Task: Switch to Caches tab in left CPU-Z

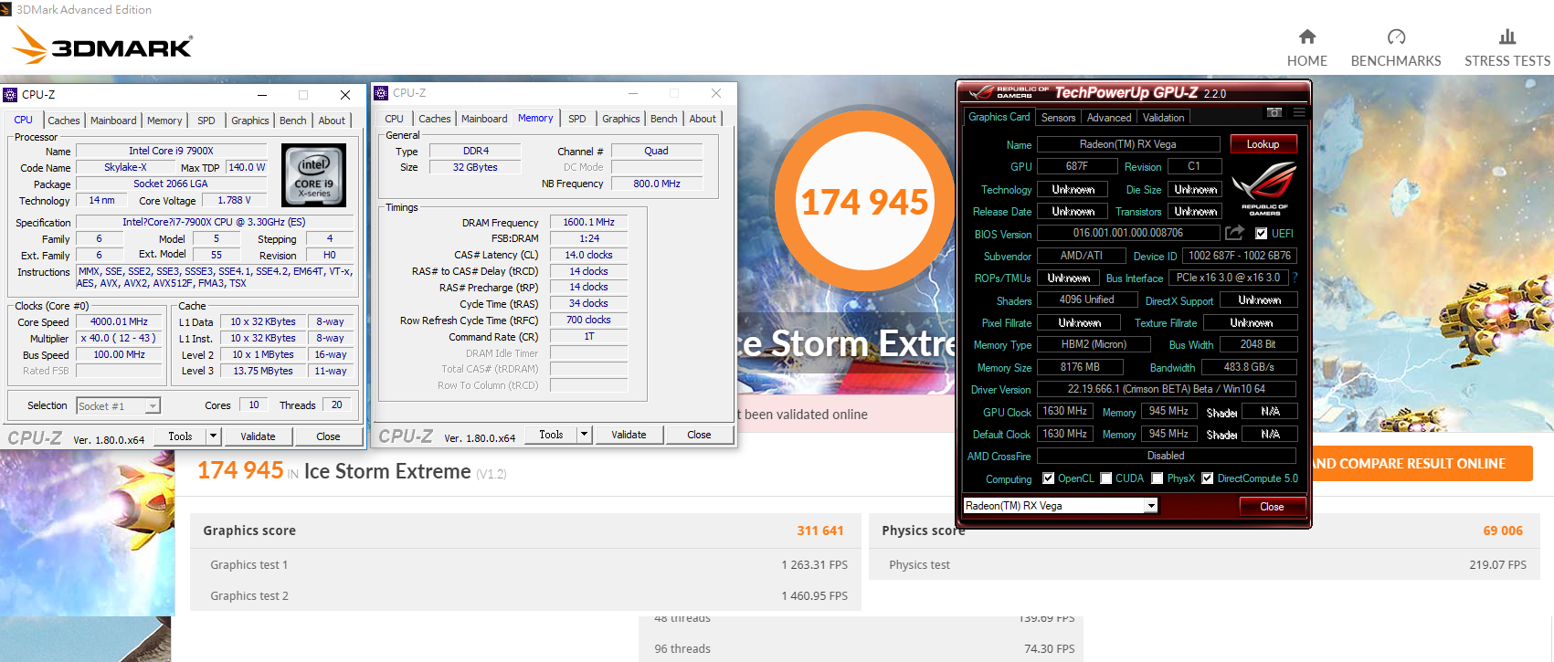Action: click(64, 121)
